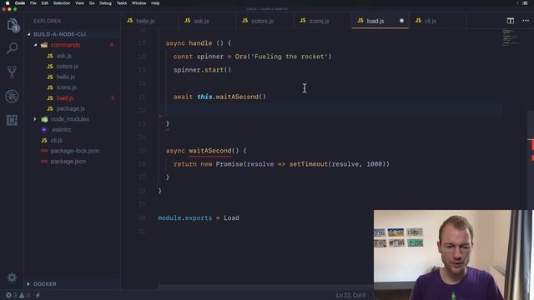Click the Ln 22, Col 5 status entry

pyautogui.click(x=350, y=295)
